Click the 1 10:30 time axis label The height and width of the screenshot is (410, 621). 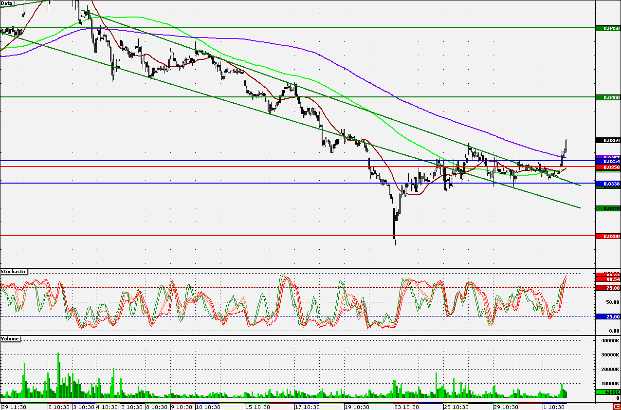coord(554,407)
